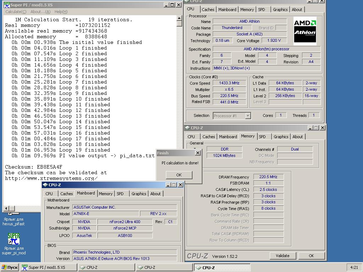The image size is (363, 272).
Task: Open Mainboard tab in memory CPU-Z window
Action: [228, 137]
